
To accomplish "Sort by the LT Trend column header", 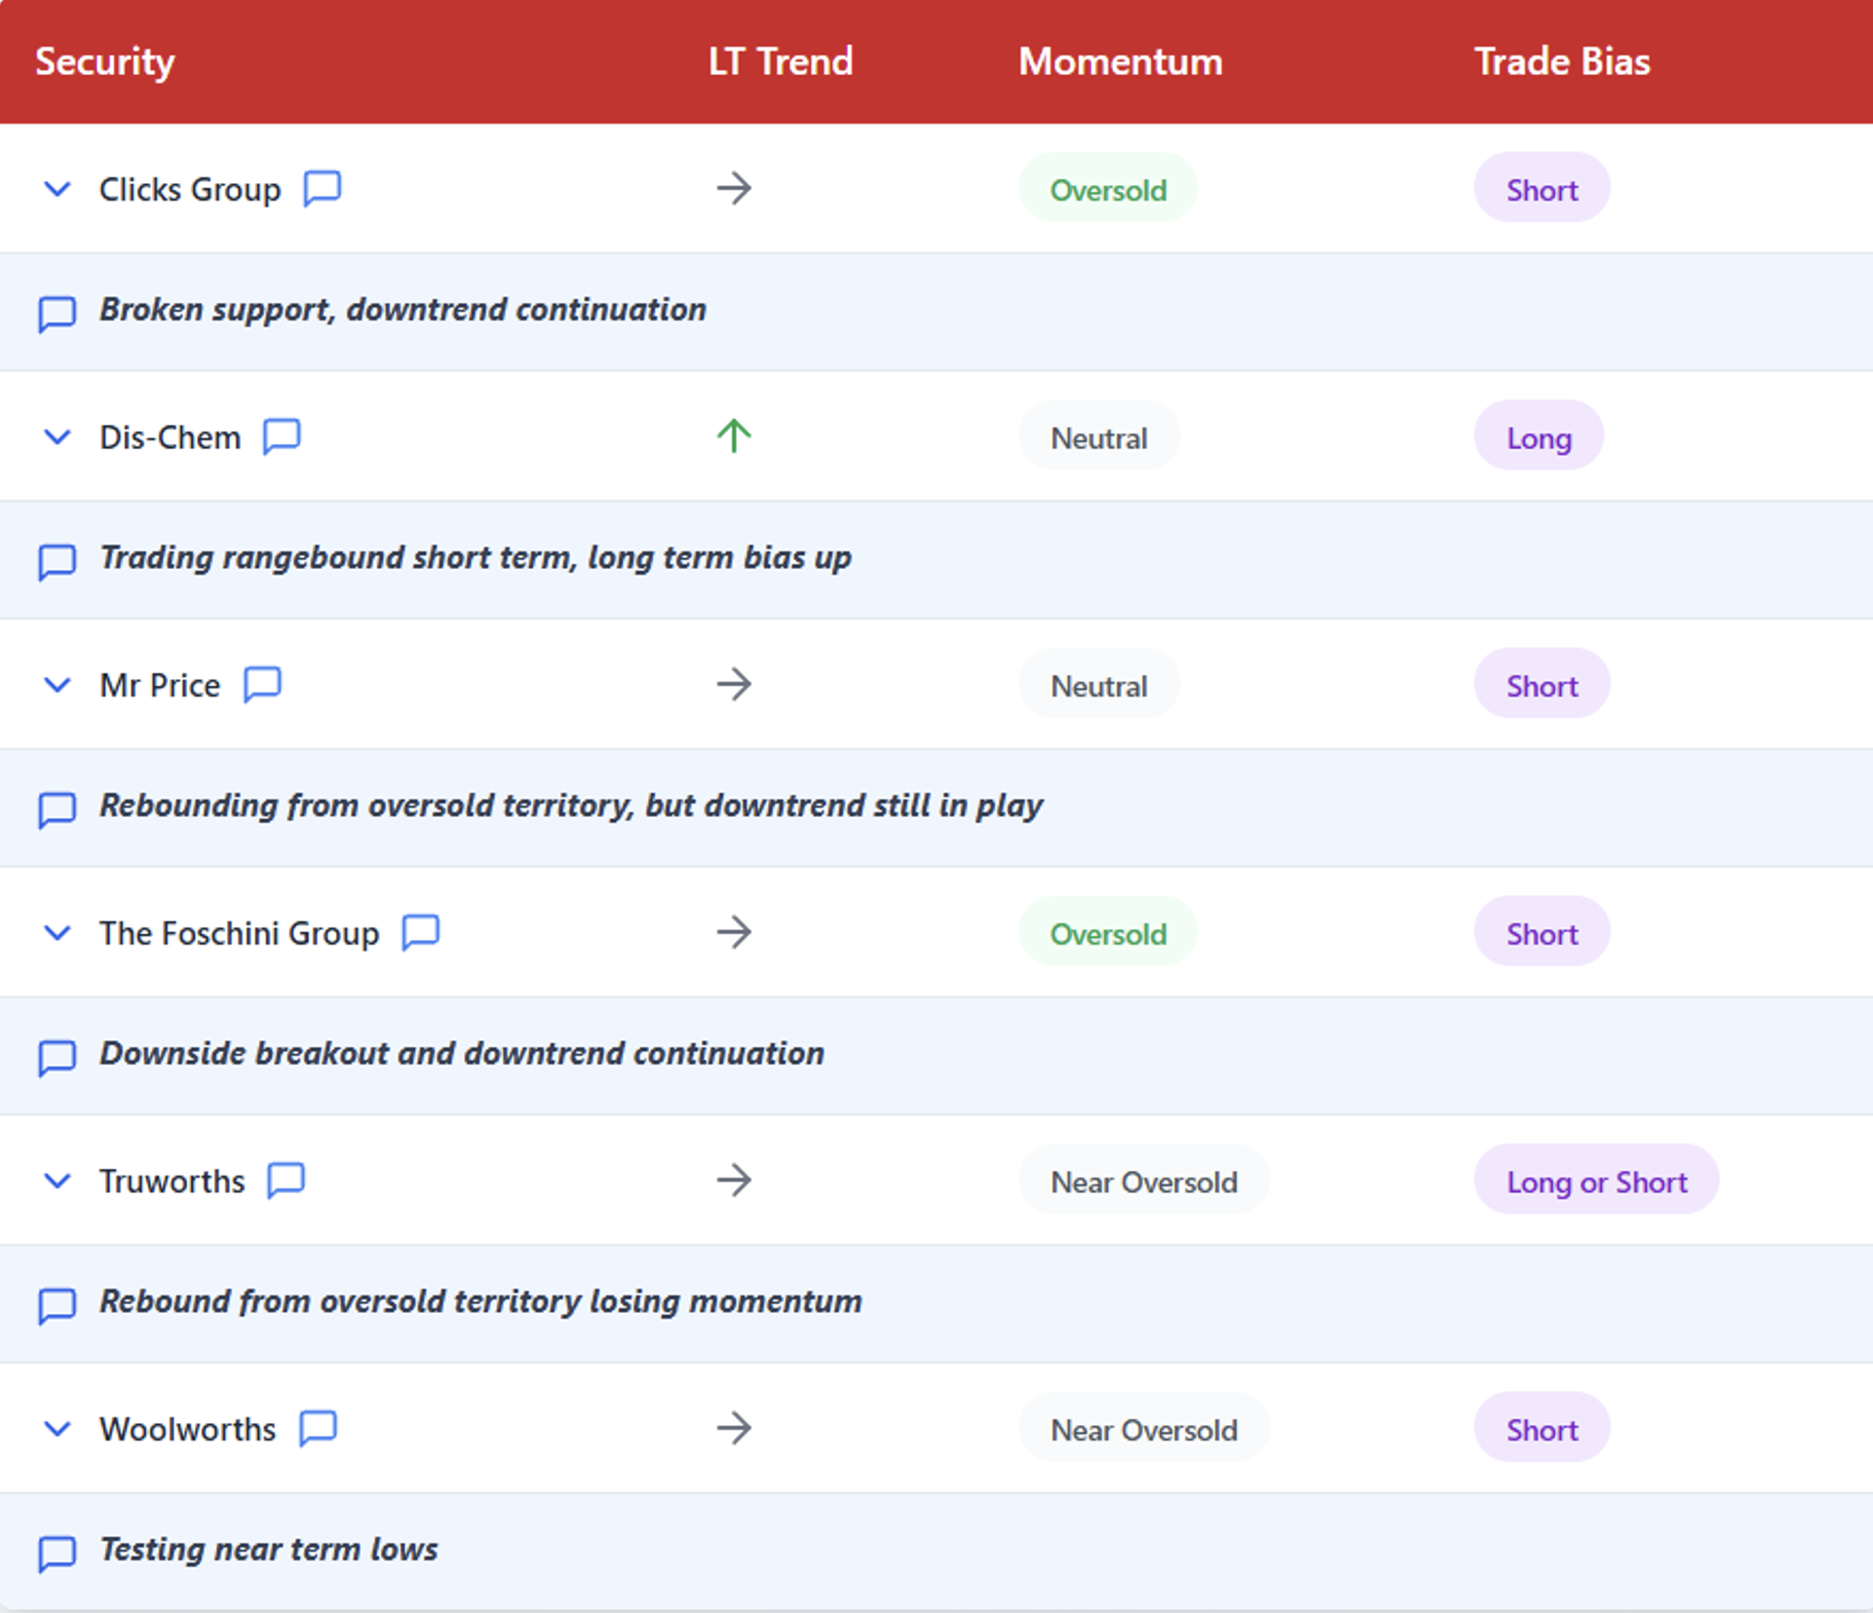I will click(781, 61).
